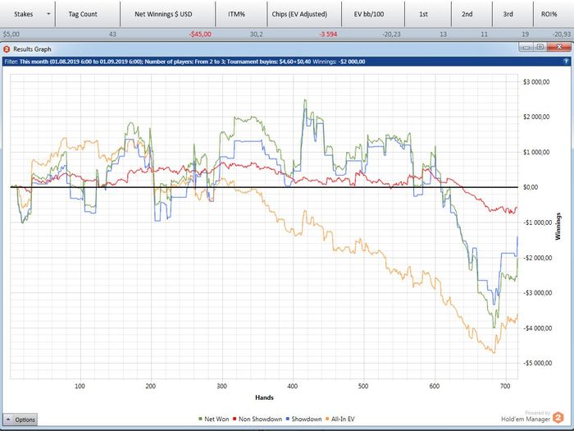The height and width of the screenshot is (431, 574).
Task: Sort by Net Winnings $ USD column
Action: (163, 14)
